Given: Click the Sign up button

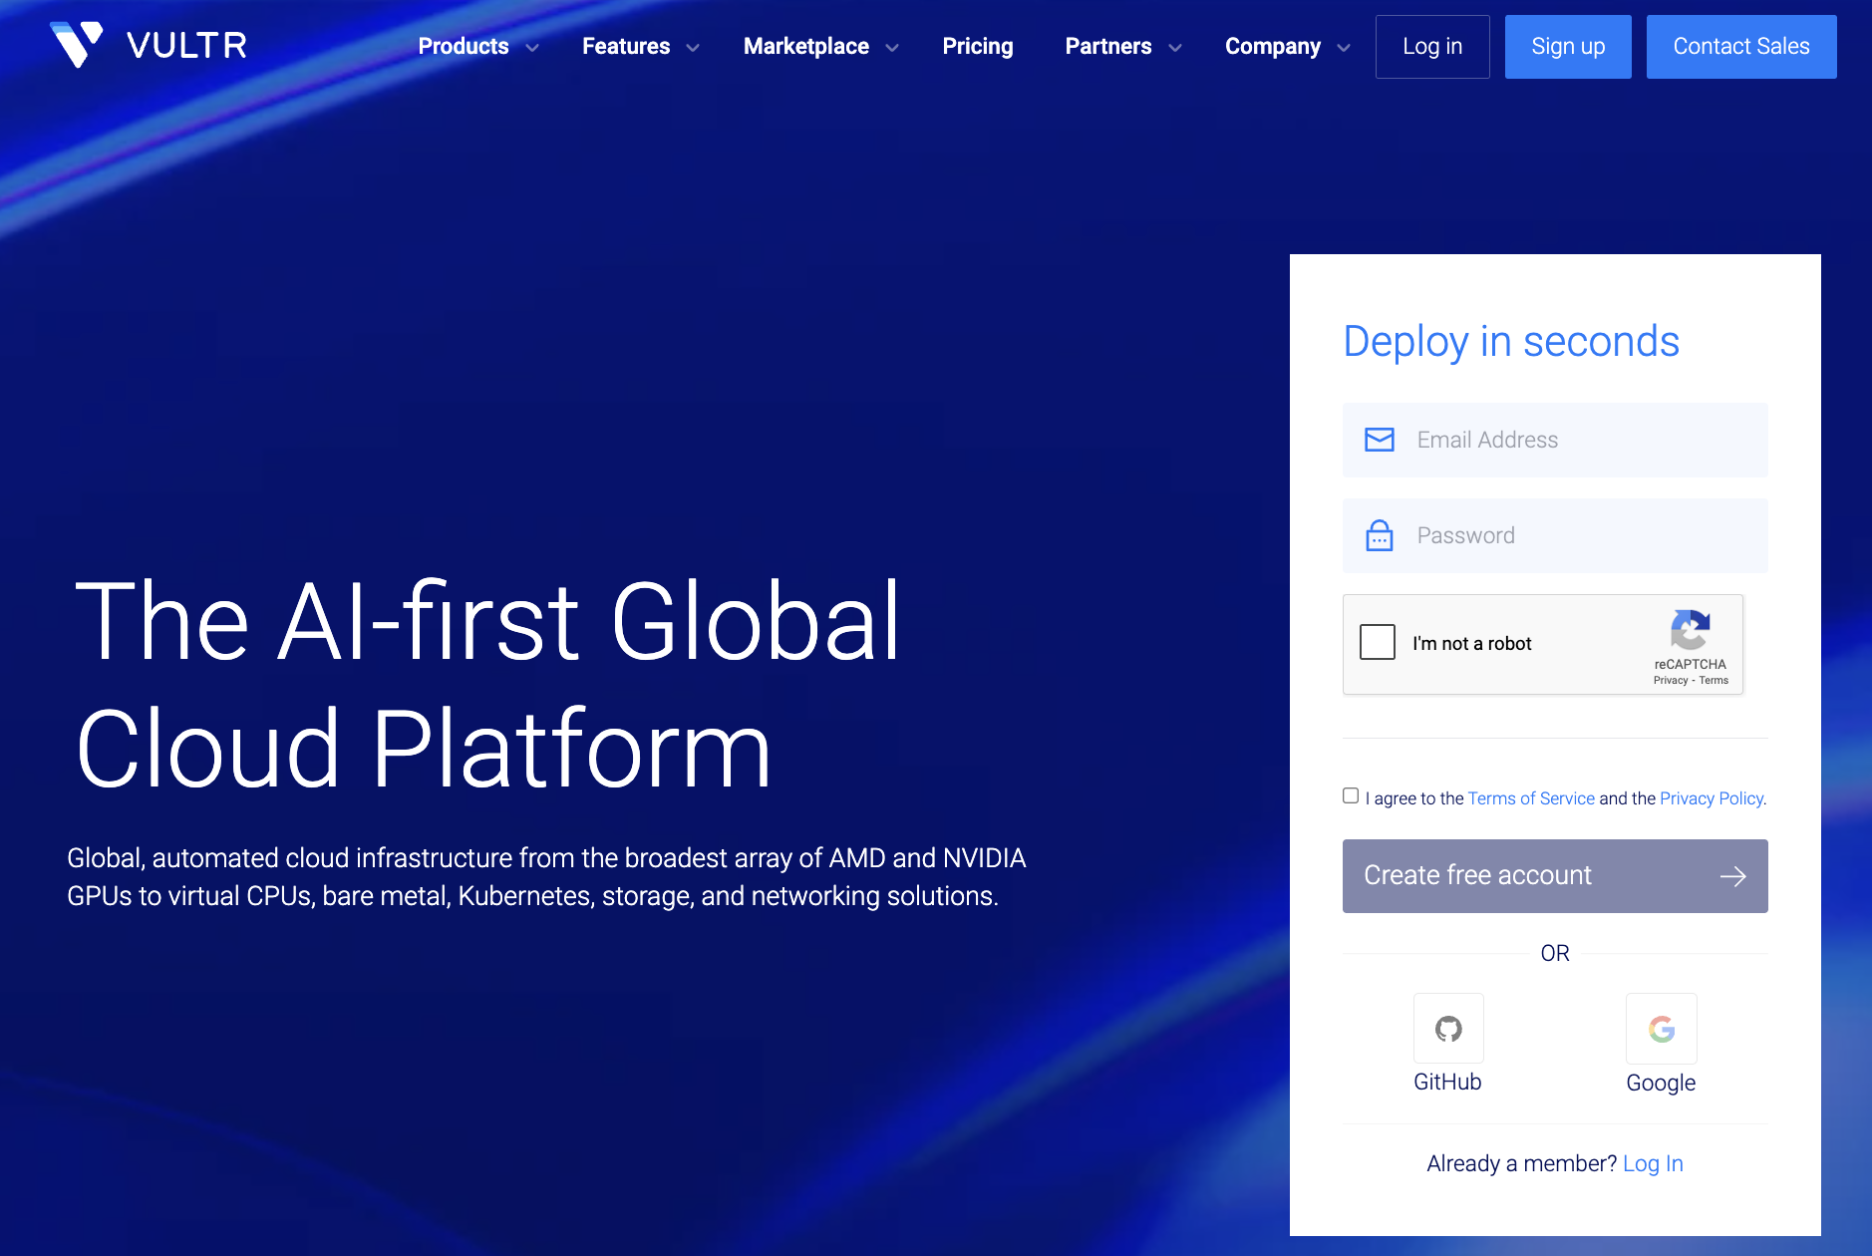Looking at the screenshot, I should coord(1567,46).
